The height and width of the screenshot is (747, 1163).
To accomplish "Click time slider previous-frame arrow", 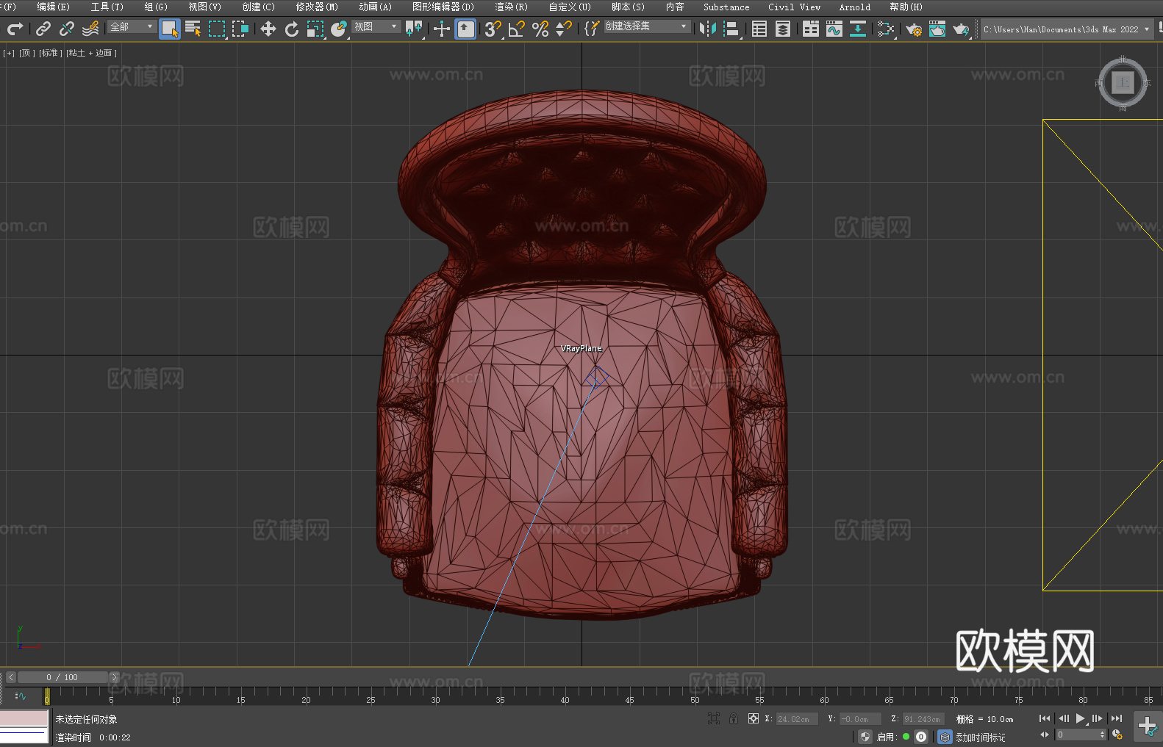I will click(11, 677).
